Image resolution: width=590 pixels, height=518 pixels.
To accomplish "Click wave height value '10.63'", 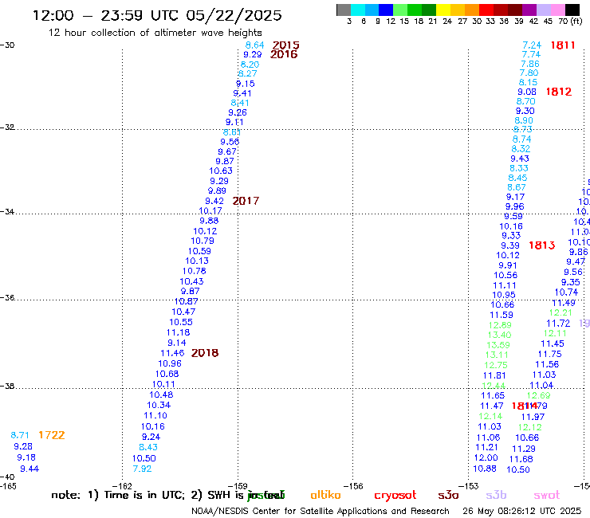I will (x=221, y=171).
